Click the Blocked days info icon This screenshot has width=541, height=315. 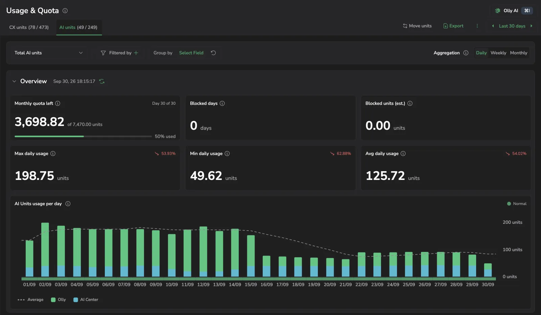click(222, 104)
